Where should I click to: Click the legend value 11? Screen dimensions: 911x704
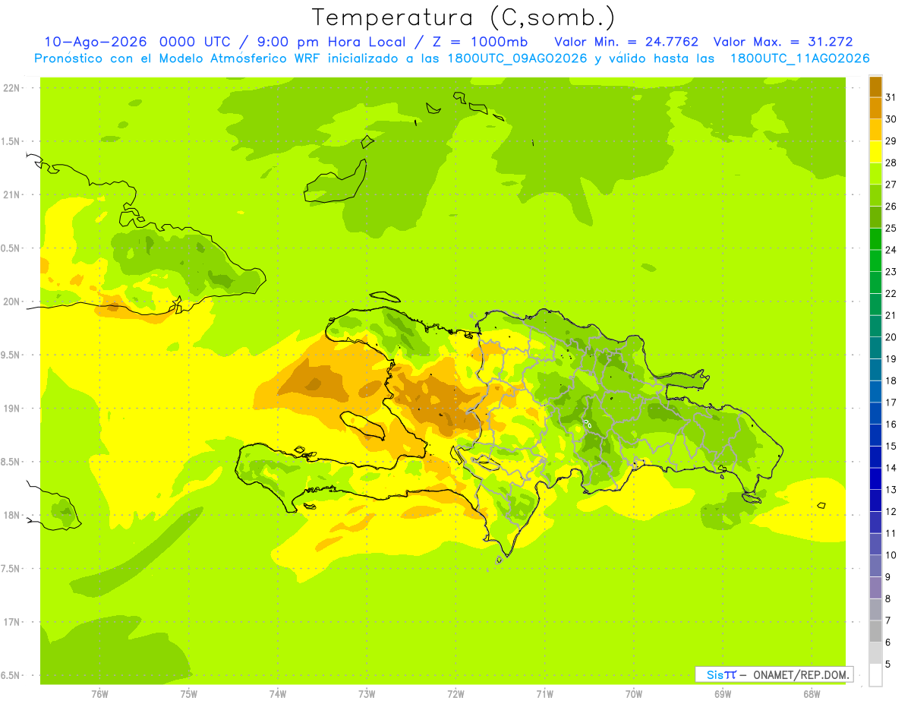pos(891,533)
